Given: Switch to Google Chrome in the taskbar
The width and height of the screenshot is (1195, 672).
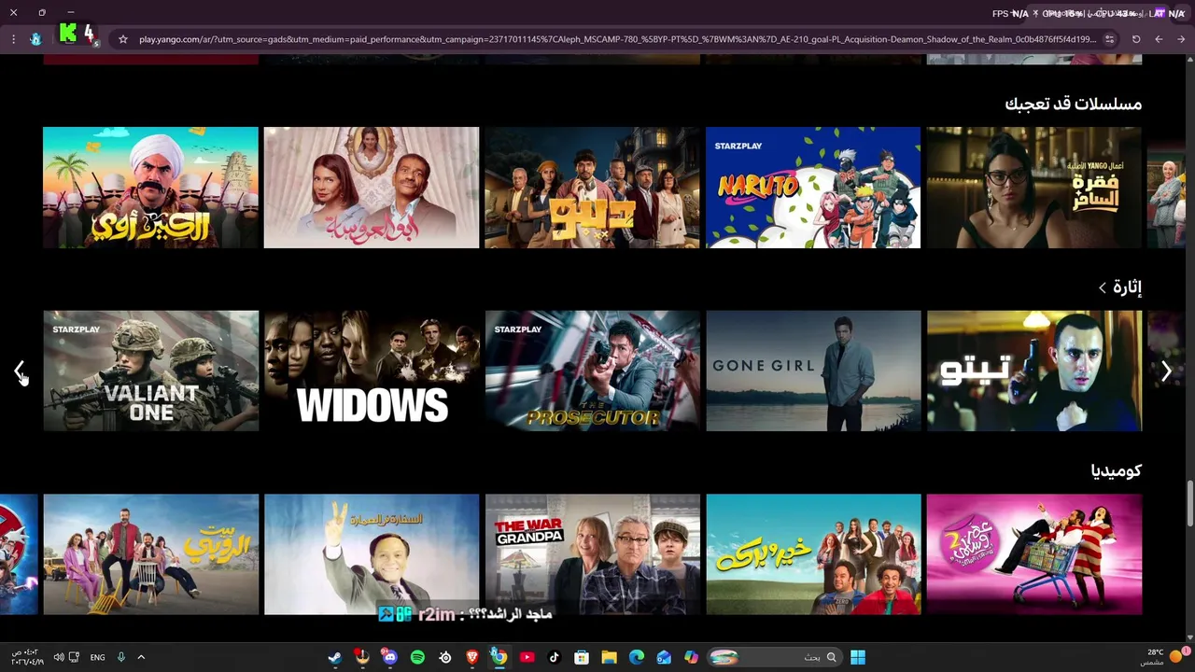Looking at the screenshot, I should coord(499,657).
